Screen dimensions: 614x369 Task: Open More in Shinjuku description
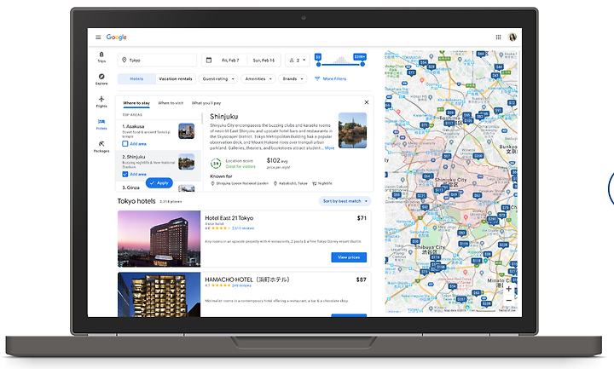[330, 148]
